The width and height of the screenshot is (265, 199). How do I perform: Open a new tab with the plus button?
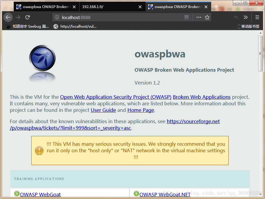(x=216, y=7)
